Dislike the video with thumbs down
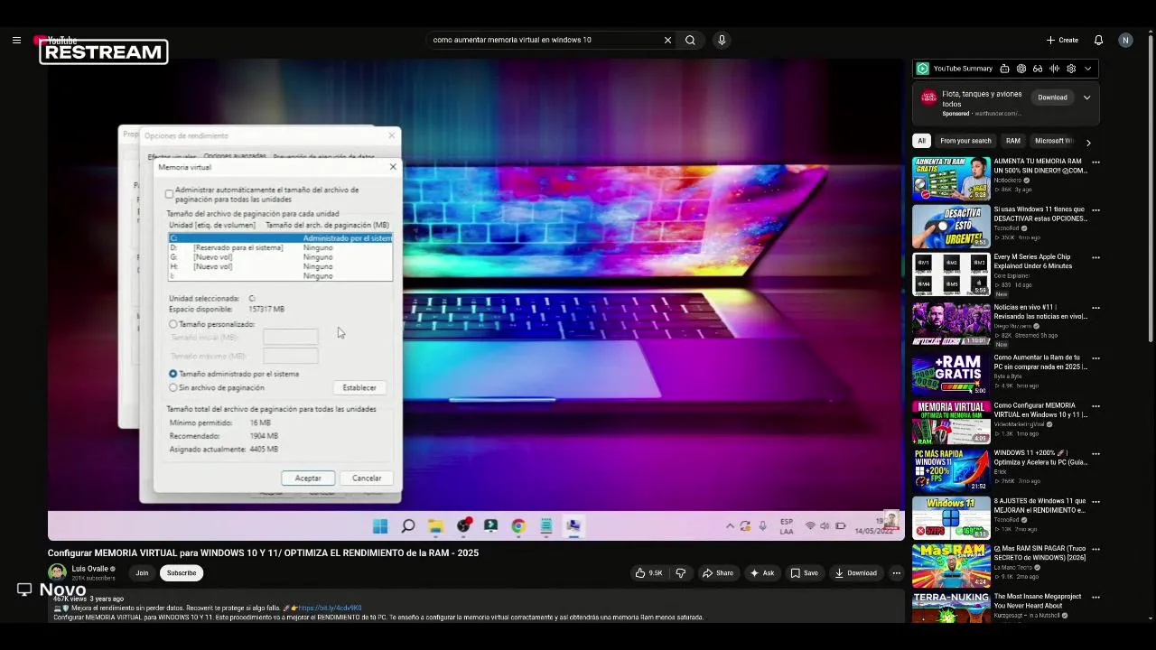This screenshot has width=1156, height=650. click(681, 572)
